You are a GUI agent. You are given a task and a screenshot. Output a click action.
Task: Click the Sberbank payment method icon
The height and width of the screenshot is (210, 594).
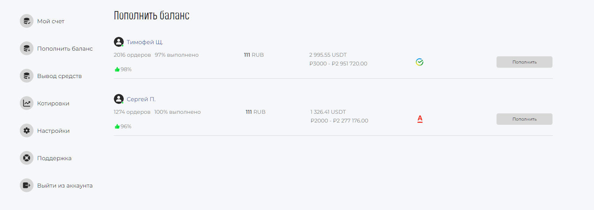(420, 62)
